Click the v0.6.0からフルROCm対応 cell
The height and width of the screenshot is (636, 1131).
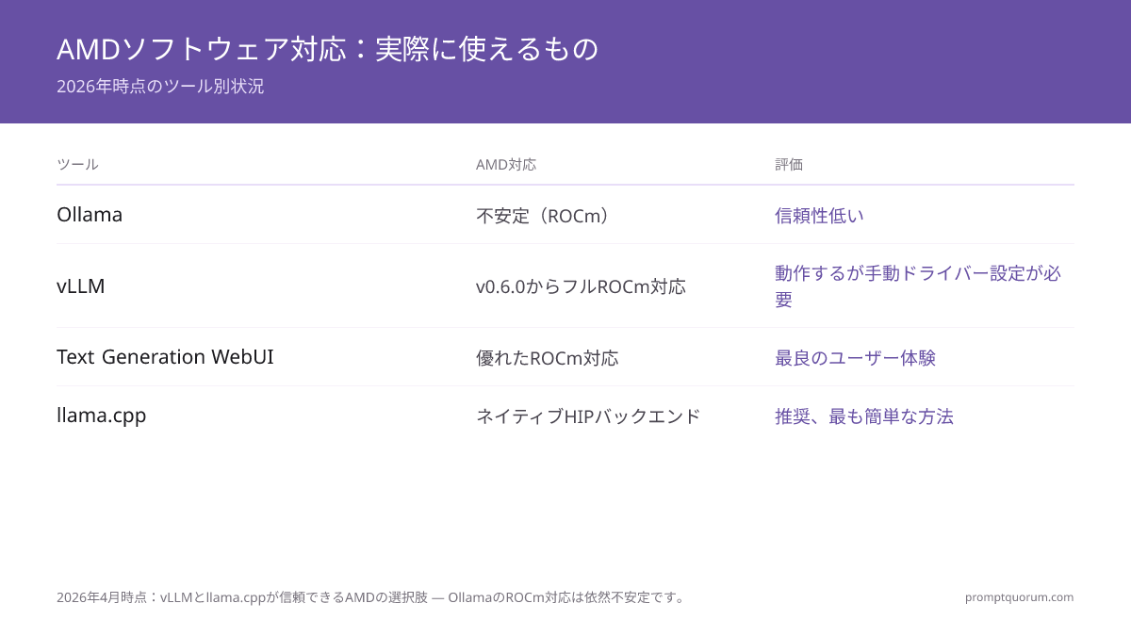click(582, 286)
